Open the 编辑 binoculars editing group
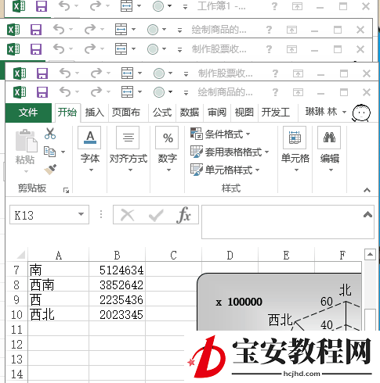This screenshot has height=383, width=380. coord(330,149)
